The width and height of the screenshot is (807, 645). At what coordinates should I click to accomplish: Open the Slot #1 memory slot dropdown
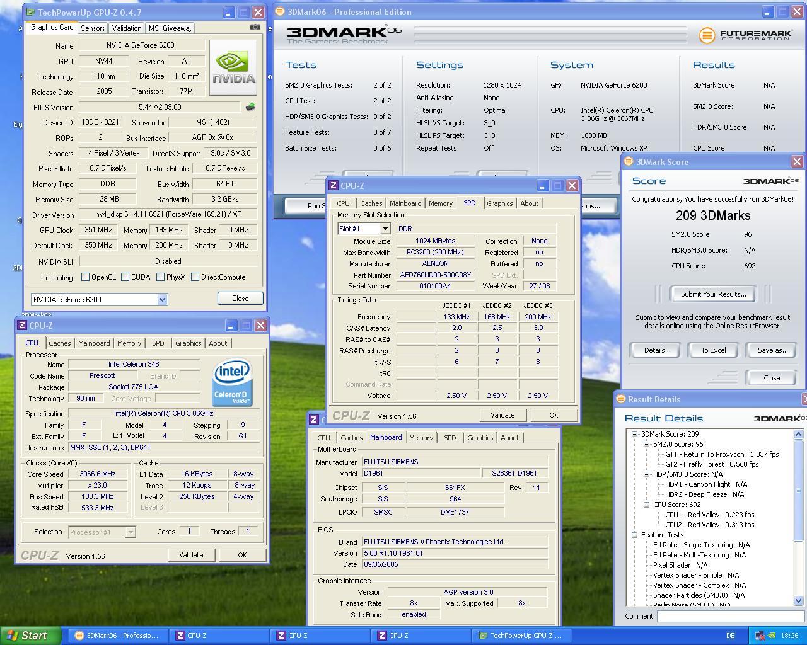coord(385,229)
